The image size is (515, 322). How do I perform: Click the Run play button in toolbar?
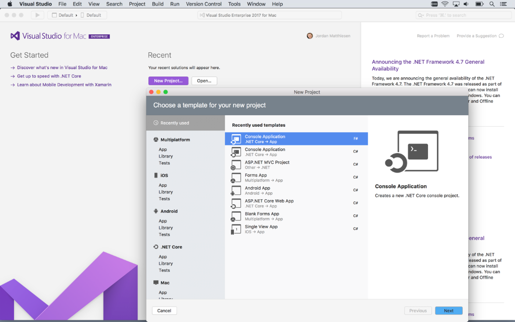[x=37, y=15]
